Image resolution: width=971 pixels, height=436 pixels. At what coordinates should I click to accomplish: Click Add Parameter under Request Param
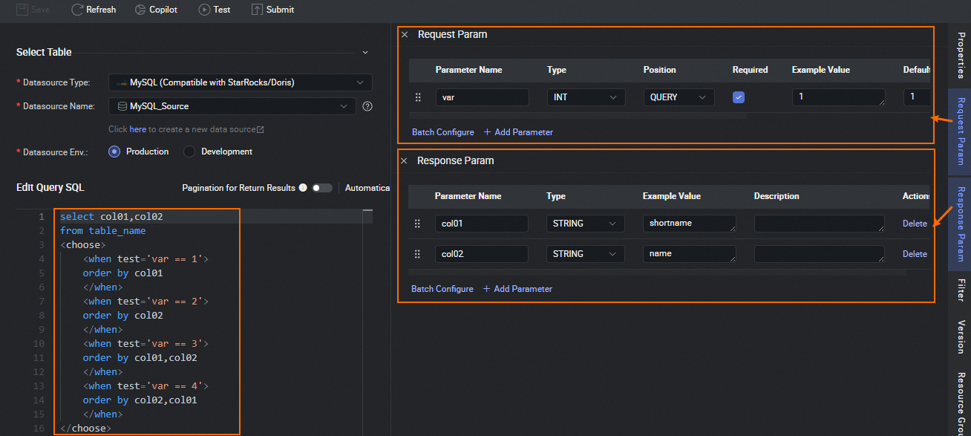tap(518, 132)
